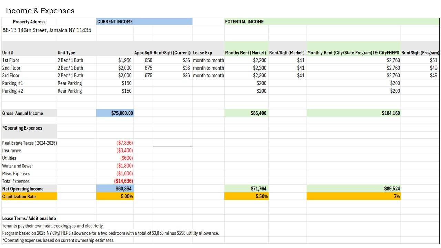Screen dimensions: 441x248
Task: Click the market gross income $86,400 cell
Action: coord(258,113)
